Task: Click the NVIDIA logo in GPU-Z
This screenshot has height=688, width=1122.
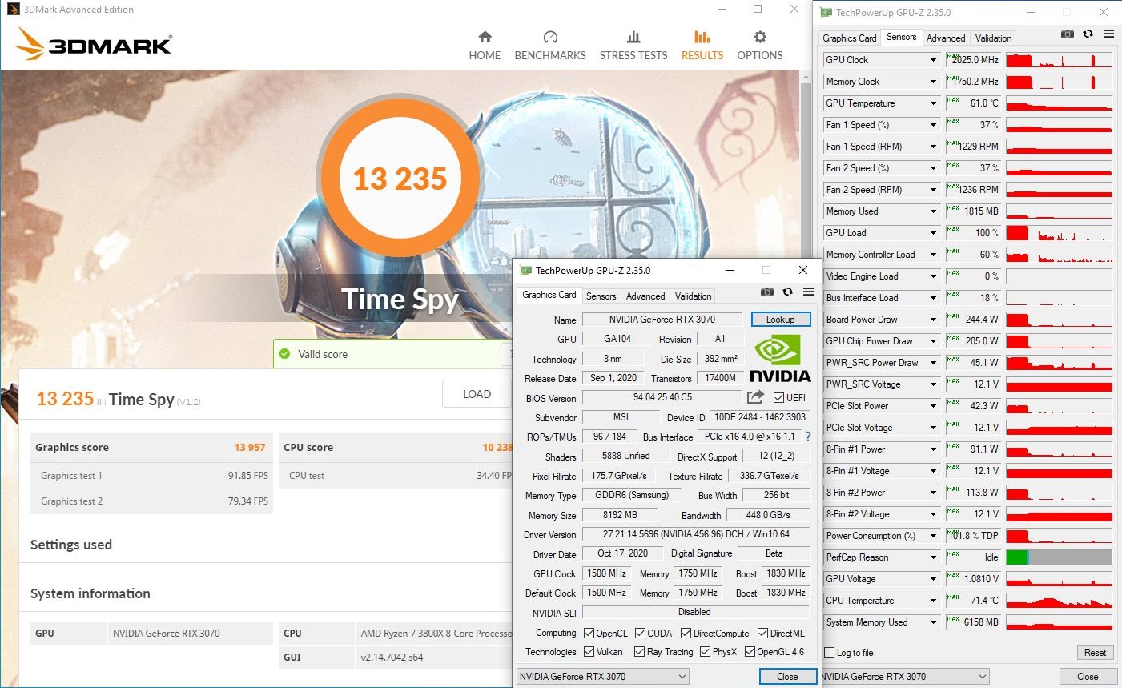Action: point(780,359)
